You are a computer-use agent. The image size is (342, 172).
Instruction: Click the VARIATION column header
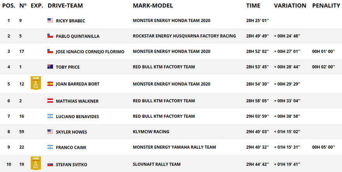coord(290,6)
